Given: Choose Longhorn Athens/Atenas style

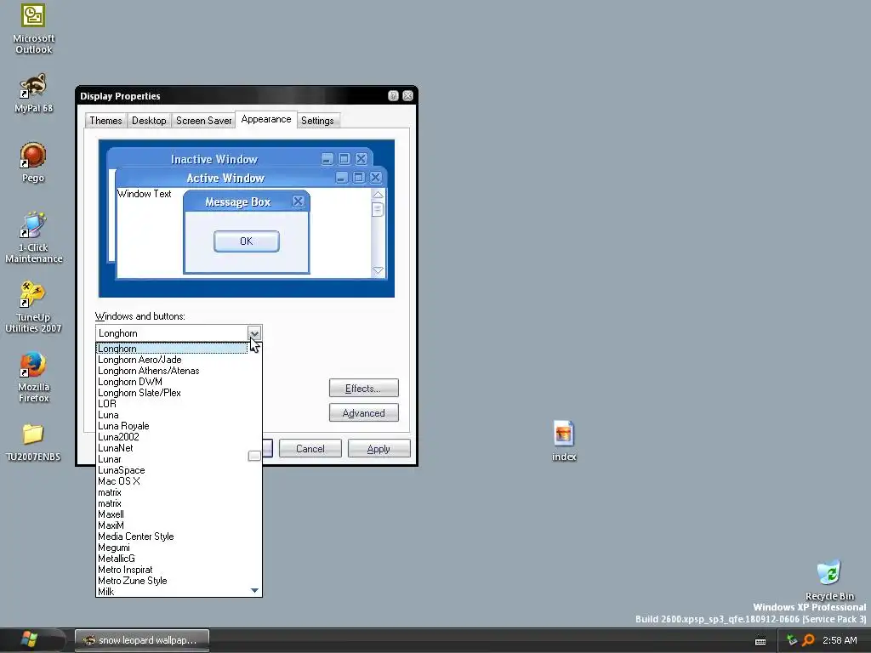Looking at the screenshot, I should [x=172, y=371].
